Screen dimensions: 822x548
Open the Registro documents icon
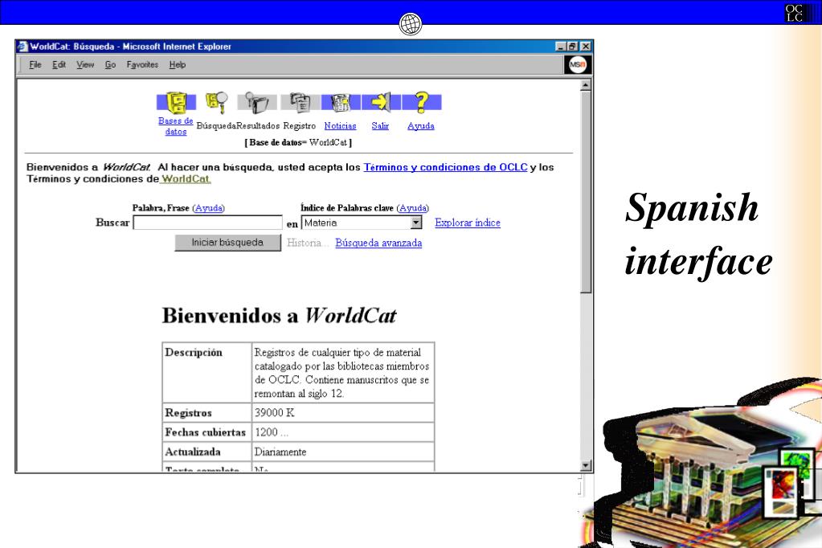[x=300, y=102]
